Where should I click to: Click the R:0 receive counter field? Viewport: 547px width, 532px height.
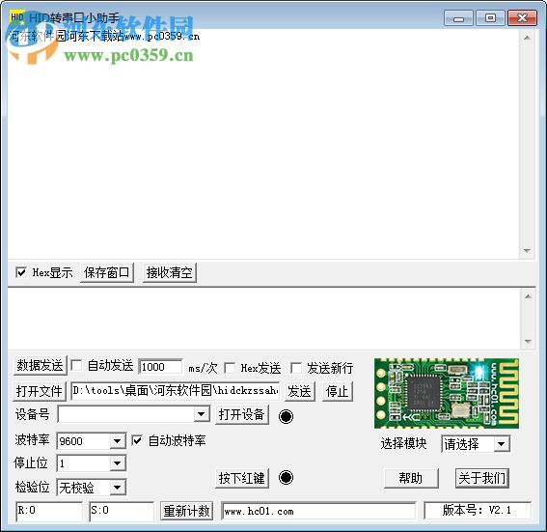49,511
